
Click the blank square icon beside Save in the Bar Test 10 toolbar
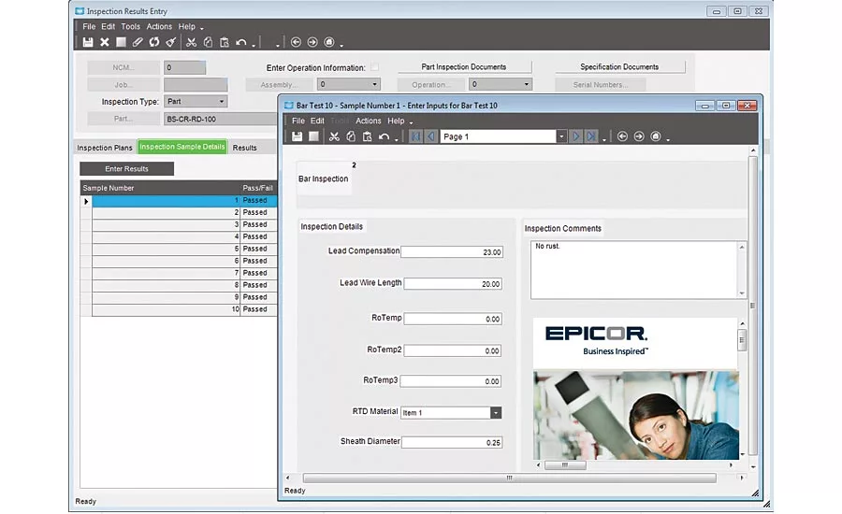pos(313,136)
